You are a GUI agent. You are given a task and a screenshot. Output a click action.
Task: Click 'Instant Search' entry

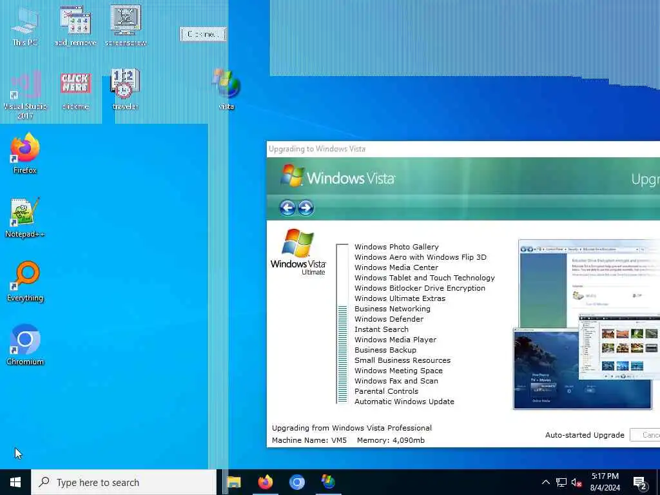382,329
